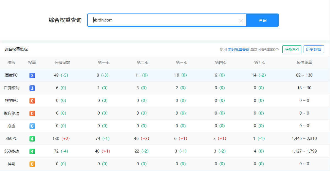This screenshot has height=171, width=330.
Task: Click 360PC keyword count 130
Action: [56, 139]
